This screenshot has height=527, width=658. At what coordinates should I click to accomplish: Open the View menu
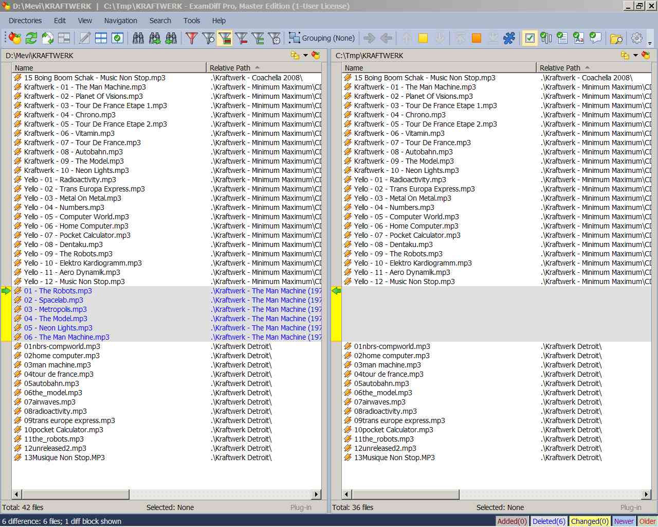tap(85, 21)
